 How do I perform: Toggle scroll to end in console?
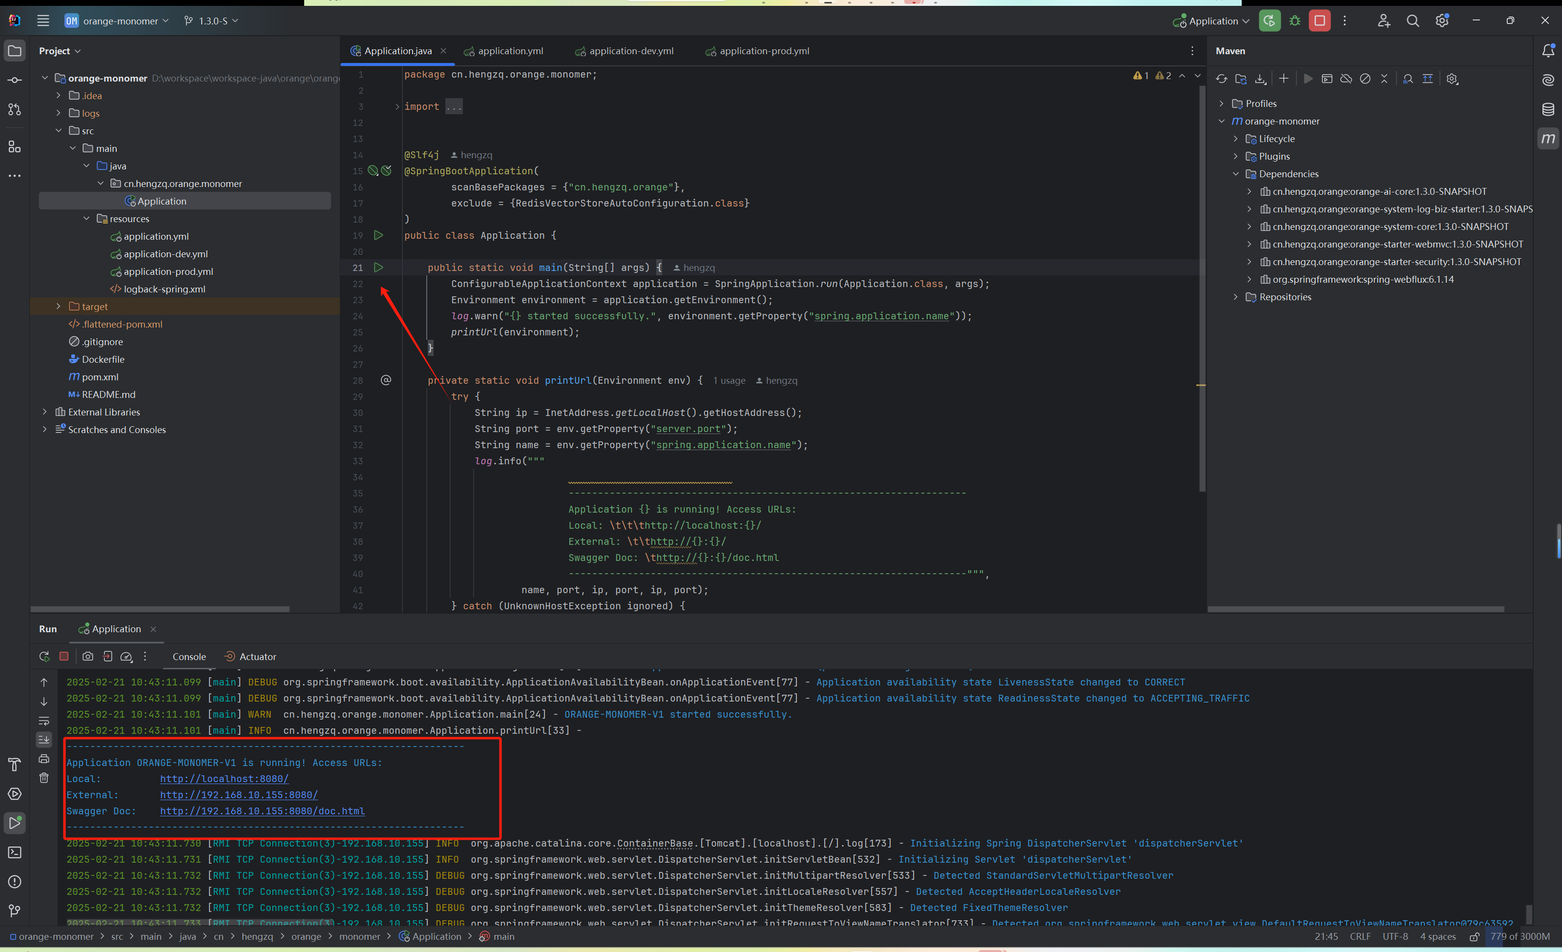(44, 740)
